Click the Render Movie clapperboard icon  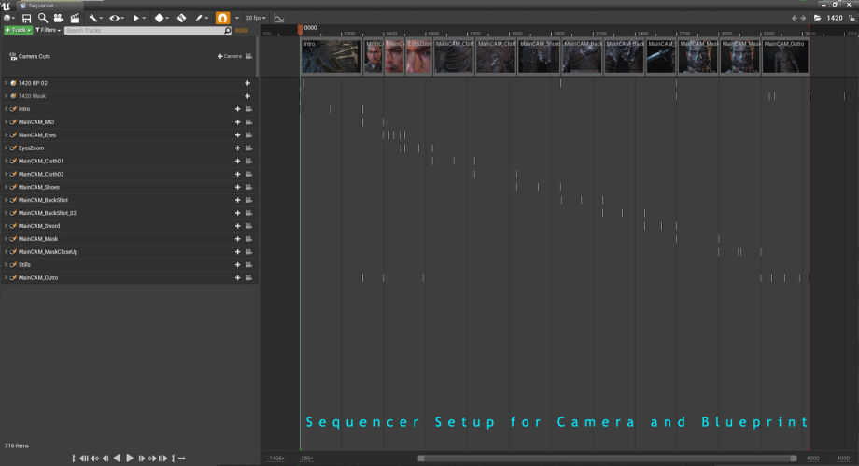click(x=75, y=18)
